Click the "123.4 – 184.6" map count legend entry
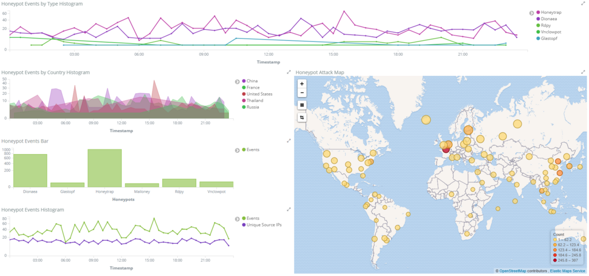 coord(567,250)
